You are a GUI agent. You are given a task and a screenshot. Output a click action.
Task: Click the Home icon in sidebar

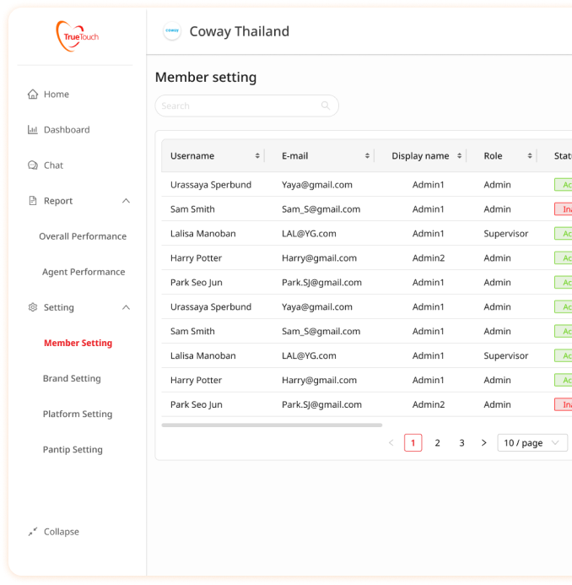(x=33, y=95)
